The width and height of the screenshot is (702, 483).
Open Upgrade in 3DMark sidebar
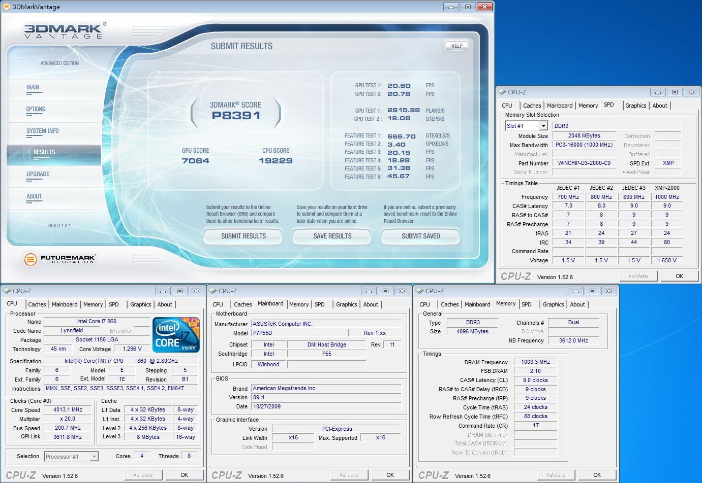[x=38, y=174]
